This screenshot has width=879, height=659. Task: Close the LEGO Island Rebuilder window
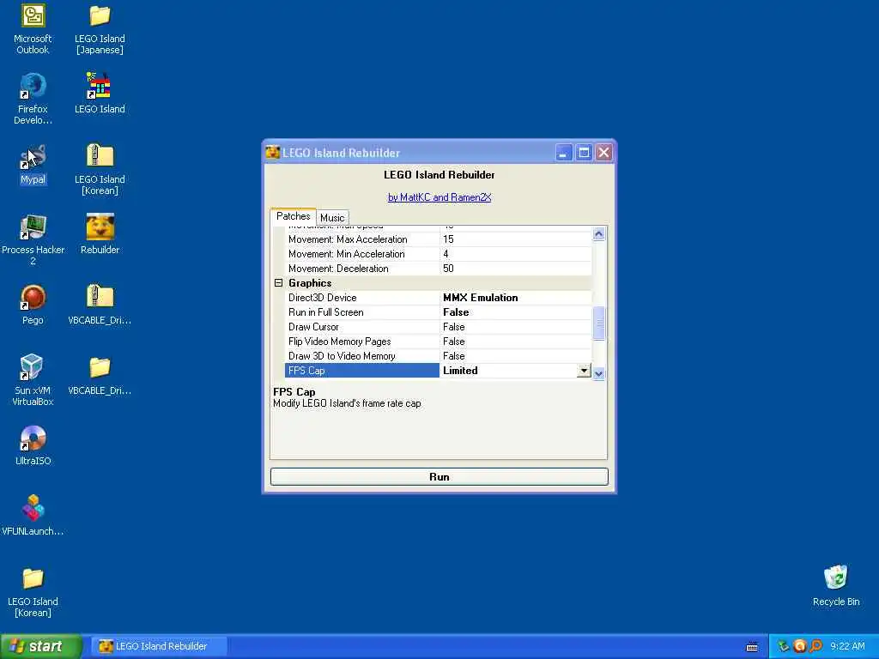click(603, 153)
